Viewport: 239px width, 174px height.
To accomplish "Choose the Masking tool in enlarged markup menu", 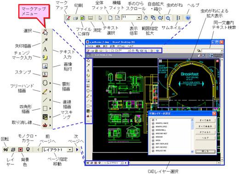I will (x=45, y=117).
